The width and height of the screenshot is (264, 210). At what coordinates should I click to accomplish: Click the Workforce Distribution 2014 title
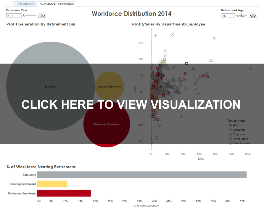pos(132,14)
